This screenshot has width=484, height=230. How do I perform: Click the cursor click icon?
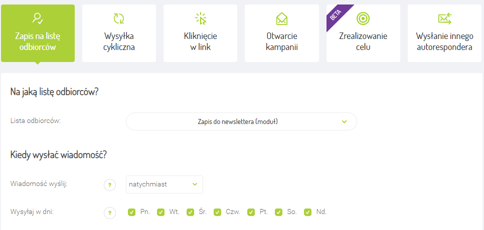point(200,18)
